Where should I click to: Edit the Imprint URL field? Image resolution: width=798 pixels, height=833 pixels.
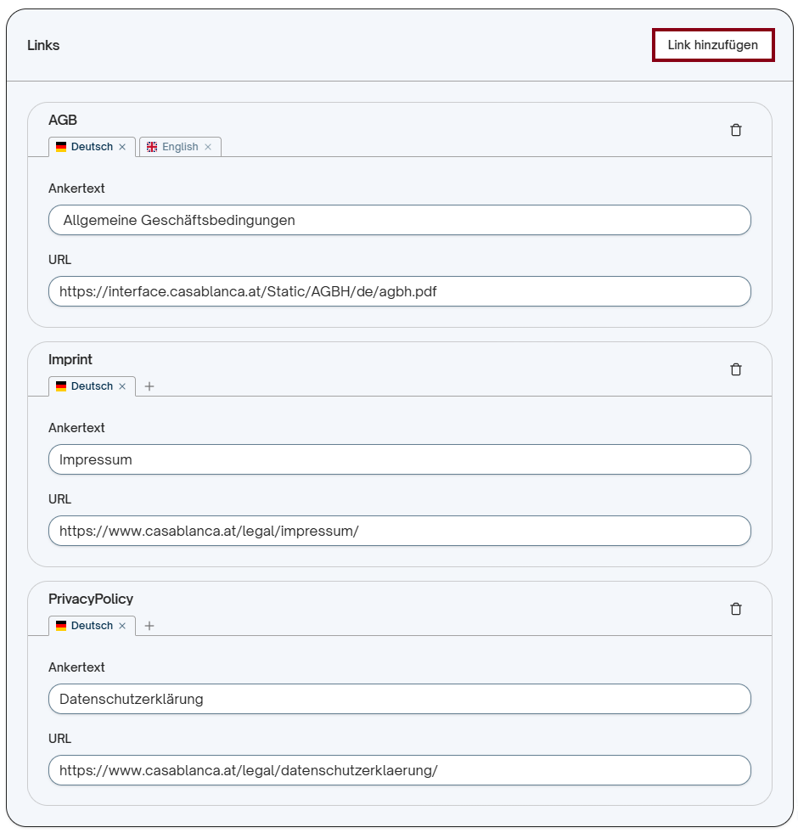point(400,531)
